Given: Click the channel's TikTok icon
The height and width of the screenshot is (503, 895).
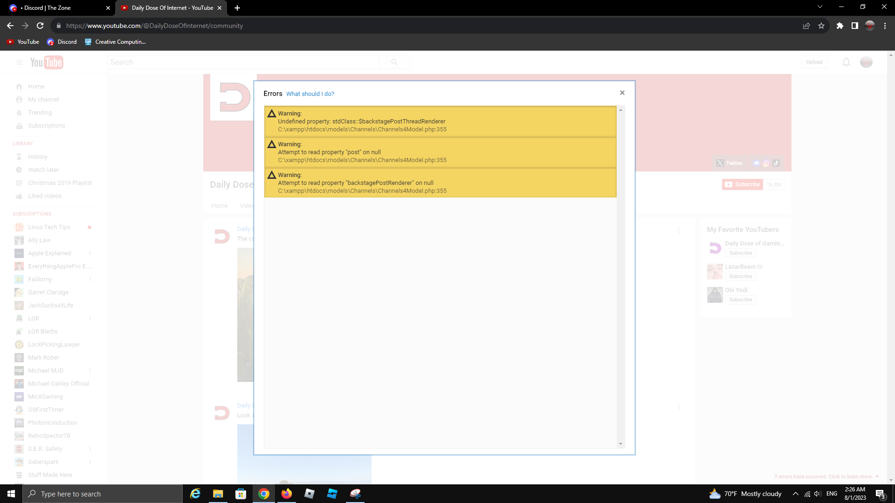Looking at the screenshot, I should (776, 163).
